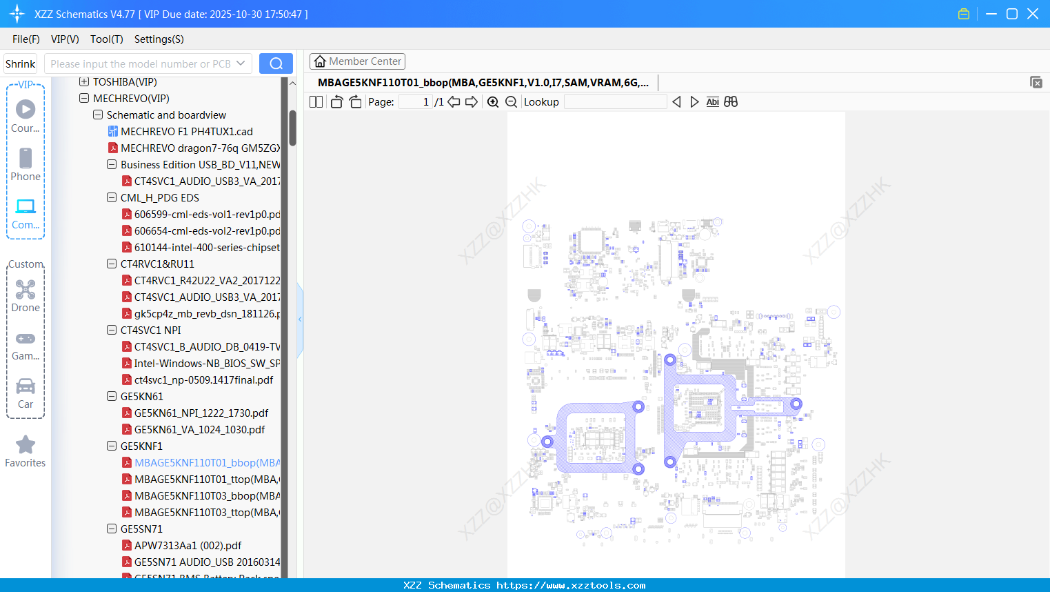Click the model number search input
Image resolution: width=1050 pixels, height=592 pixels.
click(141, 63)
